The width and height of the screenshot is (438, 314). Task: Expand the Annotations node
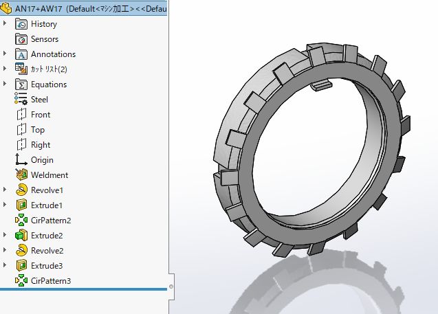point(5,53)
